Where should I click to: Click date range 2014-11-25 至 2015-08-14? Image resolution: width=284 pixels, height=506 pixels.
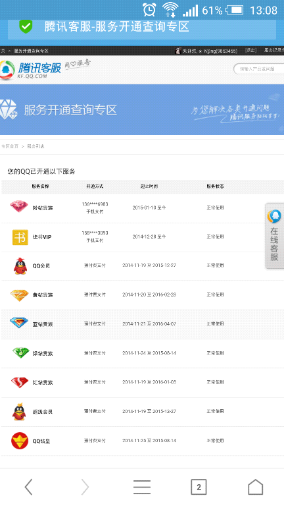pos(149,441)
